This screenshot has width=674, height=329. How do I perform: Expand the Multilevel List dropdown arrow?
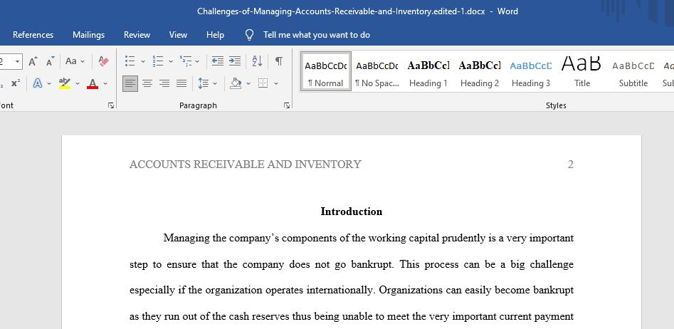197,61
